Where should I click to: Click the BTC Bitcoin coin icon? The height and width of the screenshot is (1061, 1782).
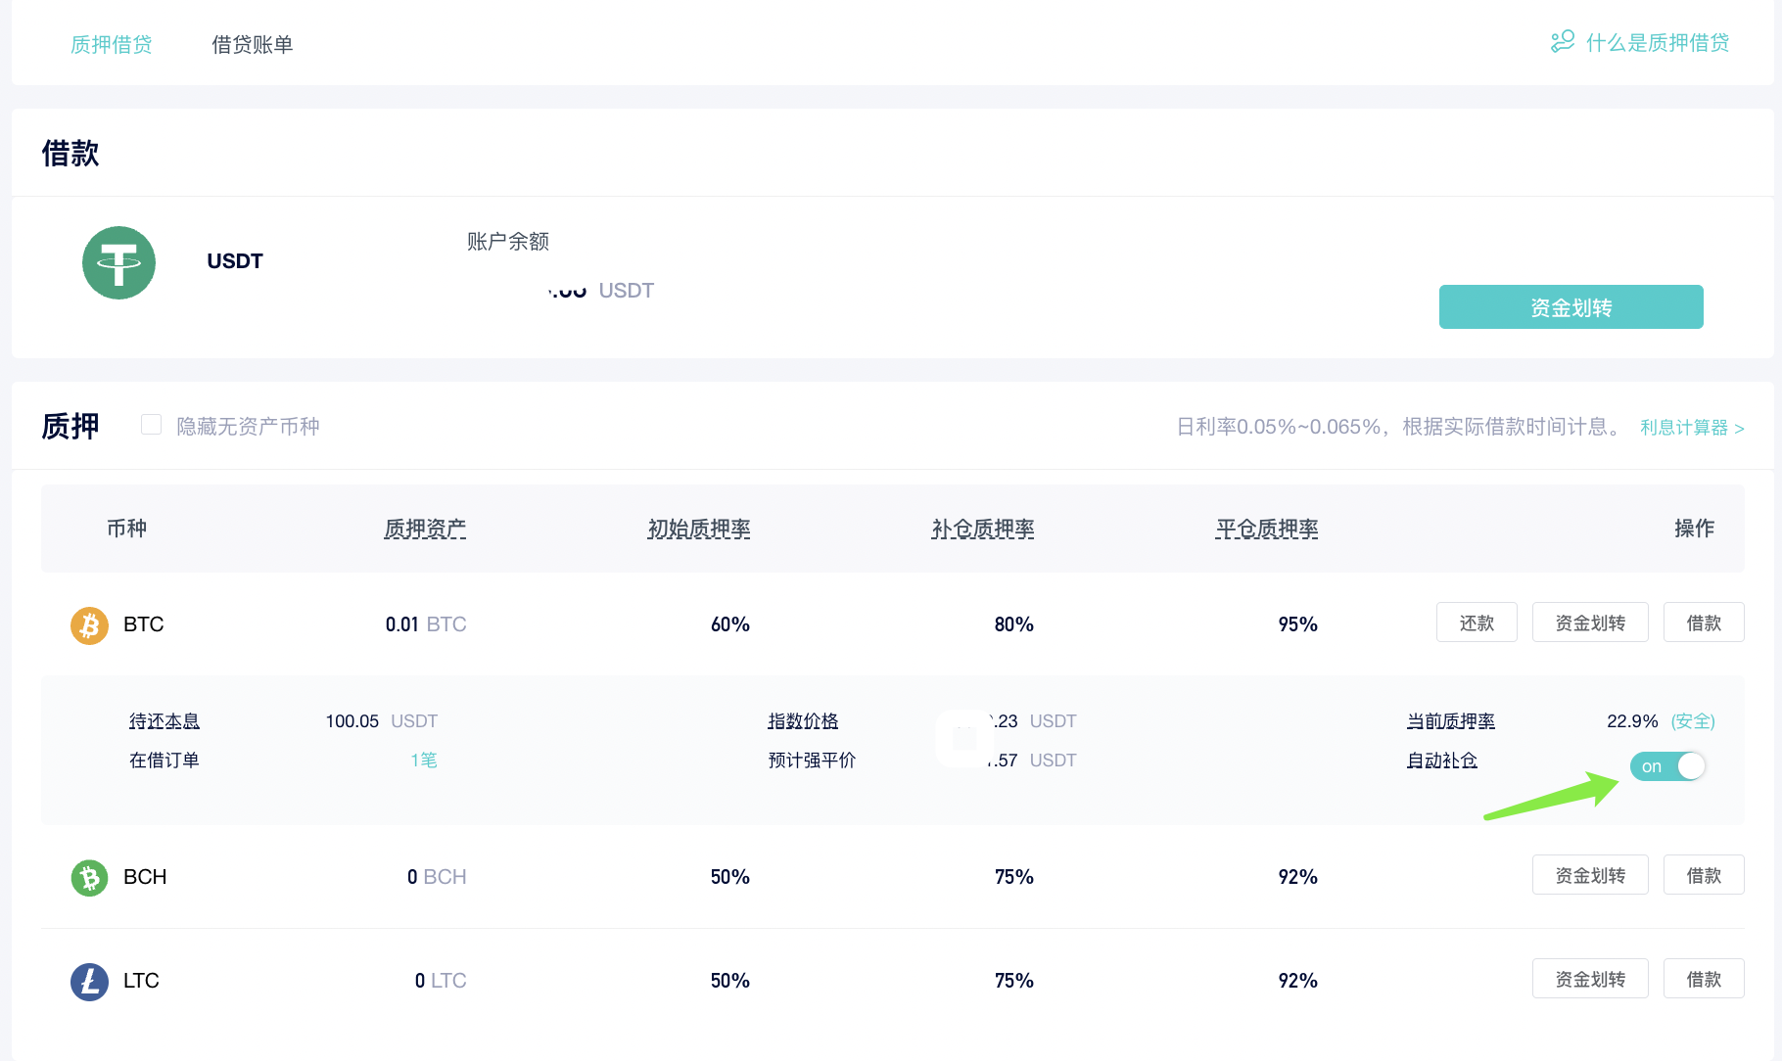(x=89, y=624)
